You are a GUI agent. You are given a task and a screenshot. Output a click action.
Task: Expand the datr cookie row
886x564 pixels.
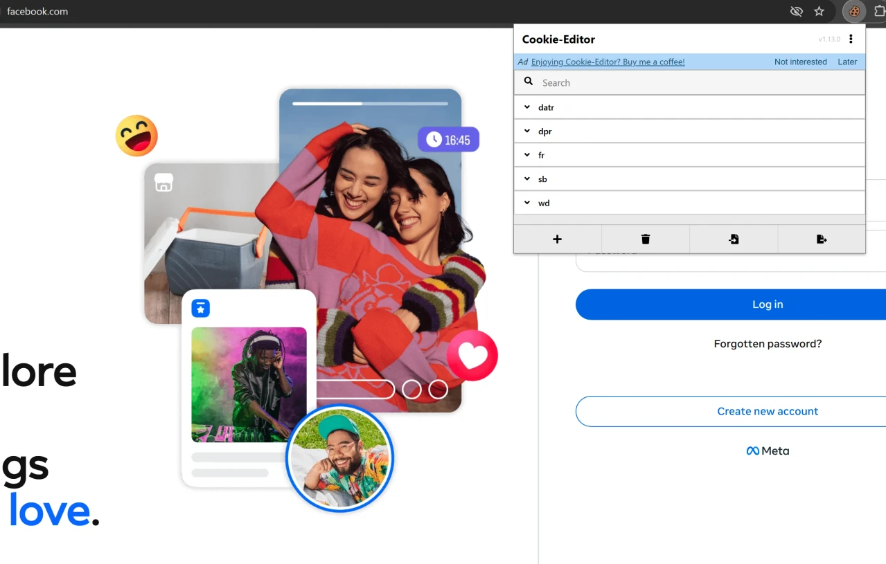pyautogui.click(x=689, y=107)
